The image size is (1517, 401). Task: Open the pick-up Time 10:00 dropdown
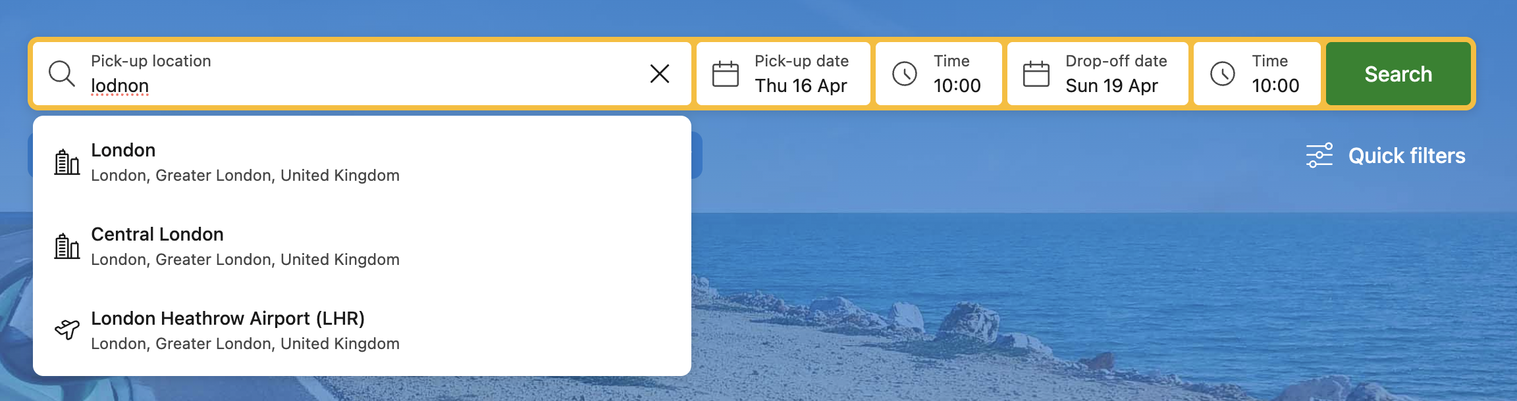tap(957, 74)
